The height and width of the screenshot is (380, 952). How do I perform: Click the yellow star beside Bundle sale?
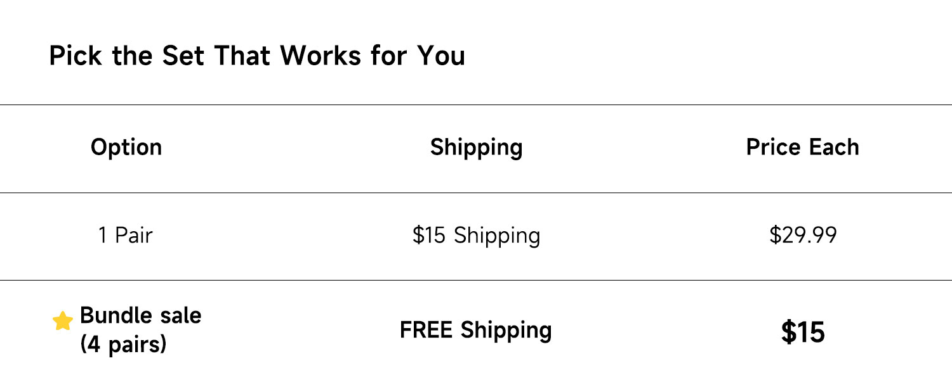(x=63, y=321)
